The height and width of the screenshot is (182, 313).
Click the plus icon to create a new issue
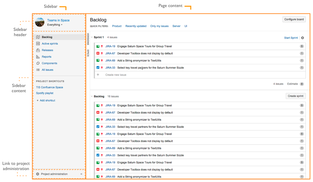pos(98,75)
